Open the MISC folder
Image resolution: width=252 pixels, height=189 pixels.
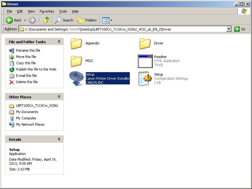point(76,61)
